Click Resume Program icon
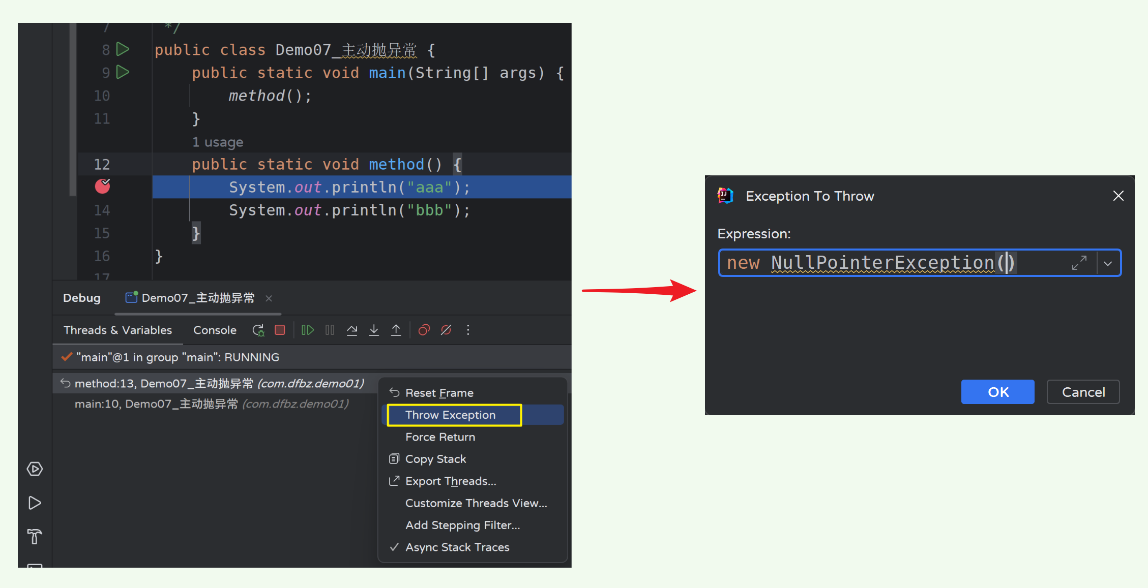The width and height of the screenshot is (1148, 588). 307,330
